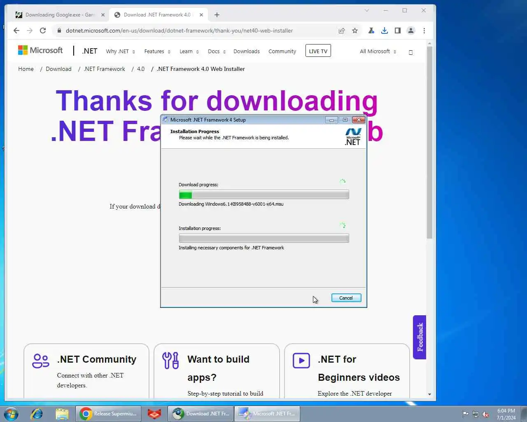This screenshot has height=422, width=527.
Task: Click .NET Community card heading
Action: point(97,359)
